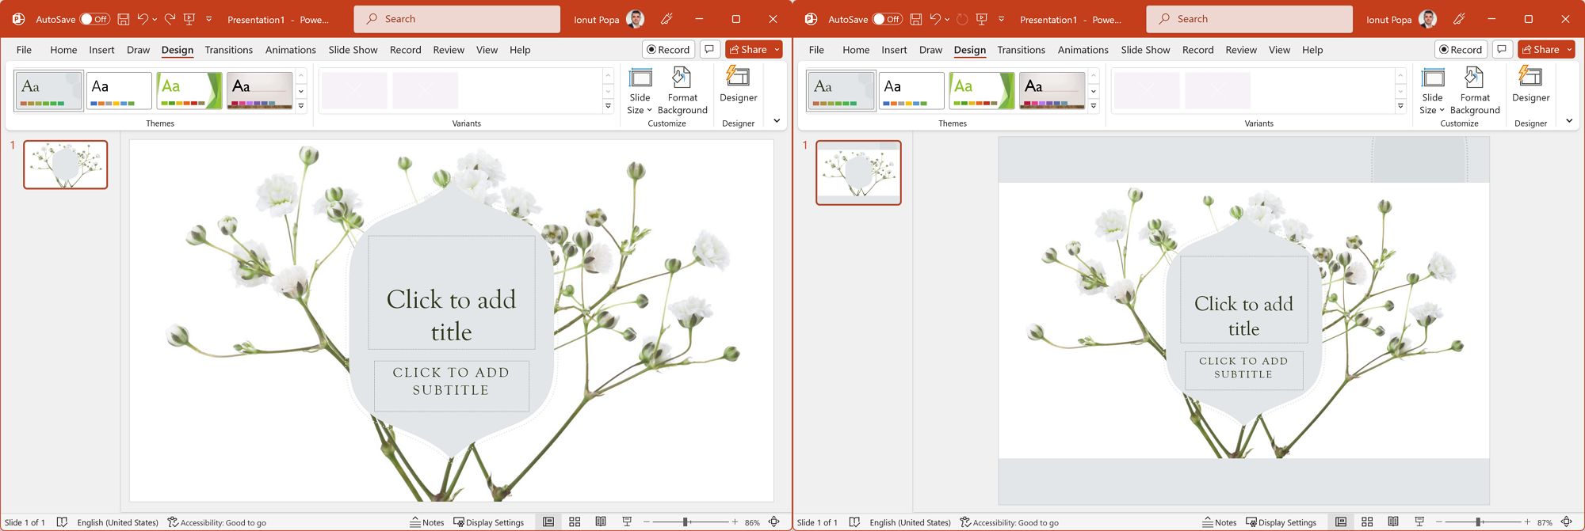Click Save icon in left PowerPoint window
The image size is (1585, 531).
123,19
